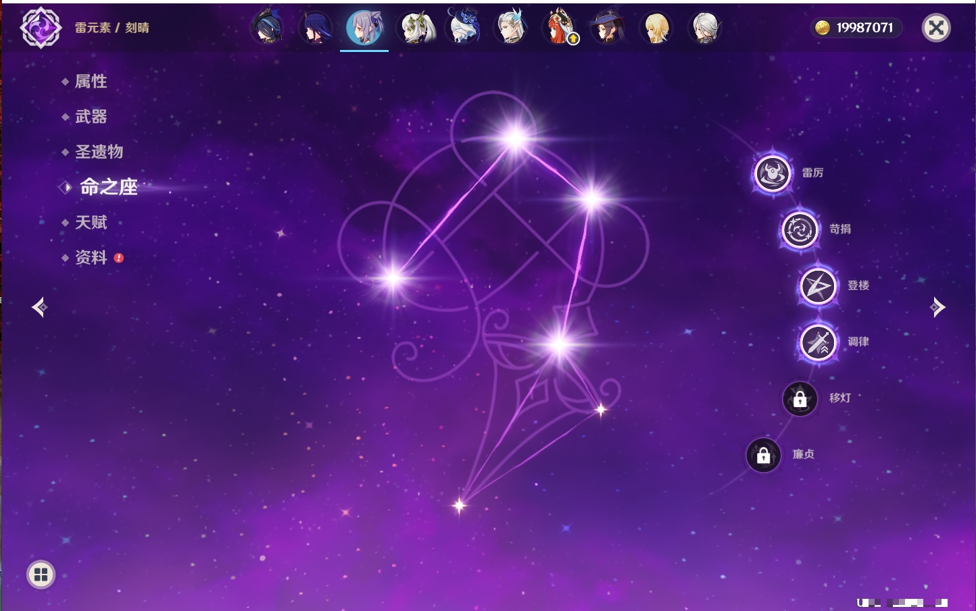Open the grid menu button at bottom-left

tap(41, 575)
